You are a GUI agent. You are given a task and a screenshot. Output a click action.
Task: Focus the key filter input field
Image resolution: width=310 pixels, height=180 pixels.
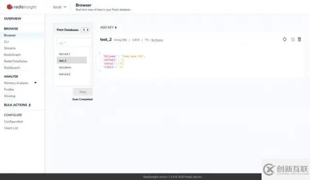coord(74,43)
